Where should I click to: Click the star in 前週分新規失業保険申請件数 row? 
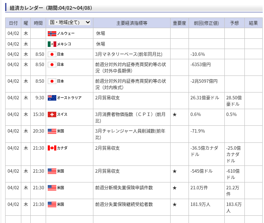click(x=174, y=188)
